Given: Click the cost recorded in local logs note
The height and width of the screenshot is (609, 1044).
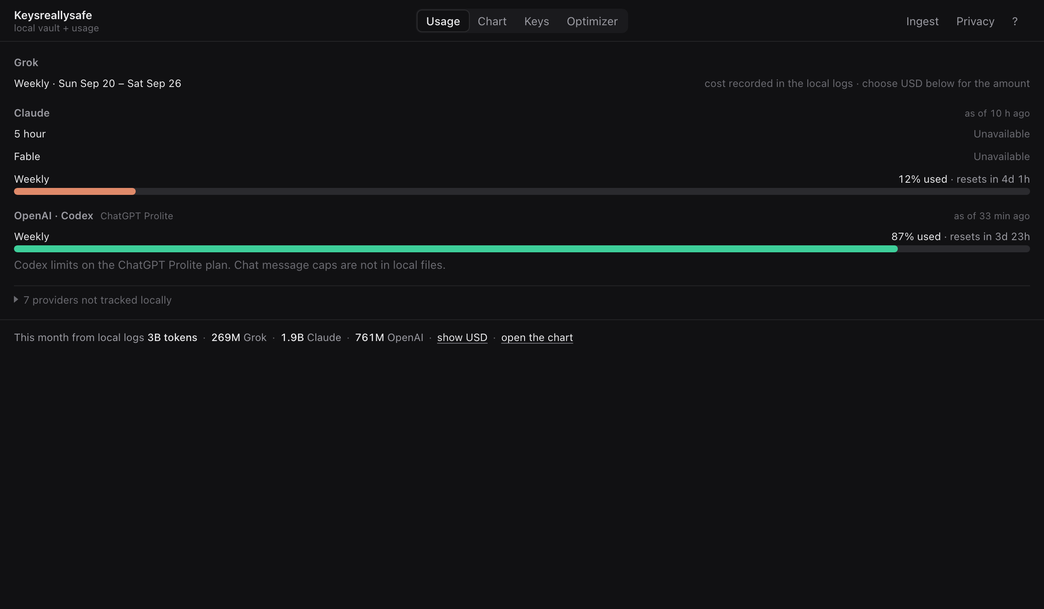Looking at the screenshot, I should tap(867, 84).
